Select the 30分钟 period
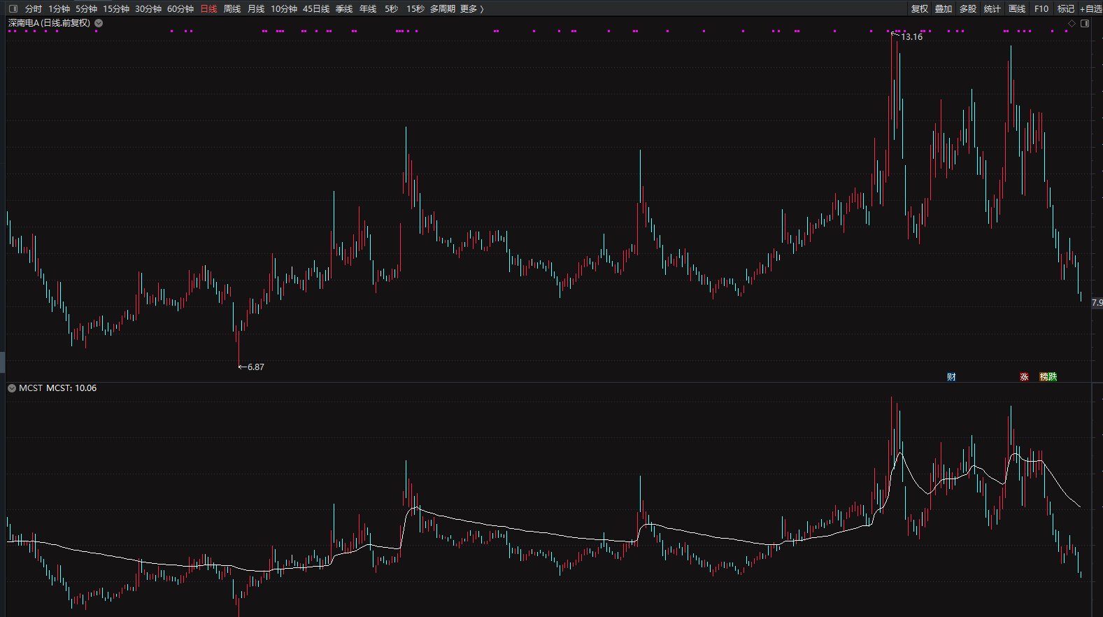Image resolution: width=1103 pixels, height=617 pixels. [x=148, y=9]
